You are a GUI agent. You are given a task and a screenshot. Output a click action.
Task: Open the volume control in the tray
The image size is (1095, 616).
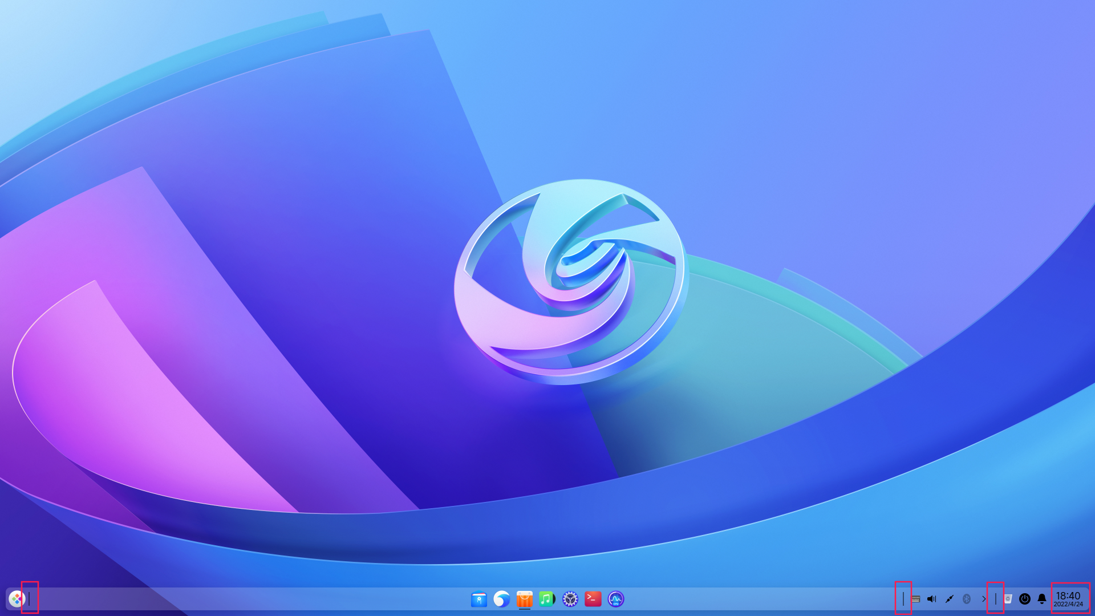click(x=931, y=599)
